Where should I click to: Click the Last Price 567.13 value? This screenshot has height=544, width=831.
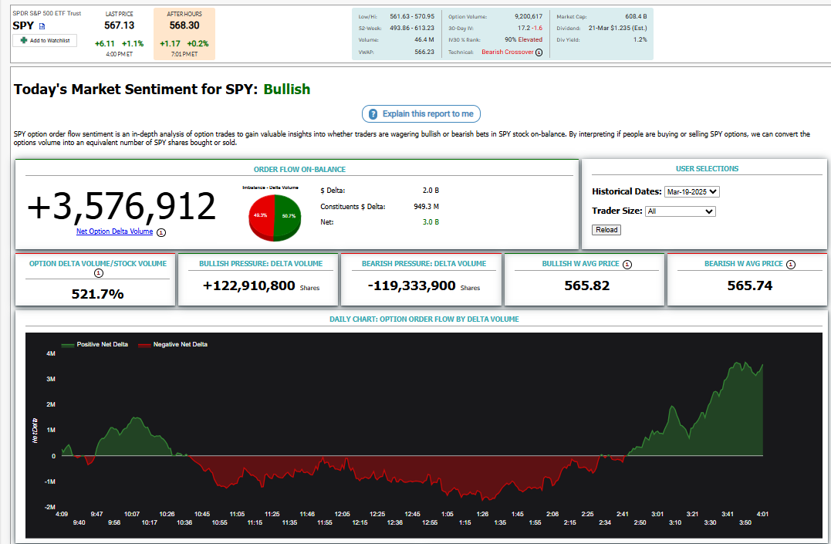click(120, 25)
